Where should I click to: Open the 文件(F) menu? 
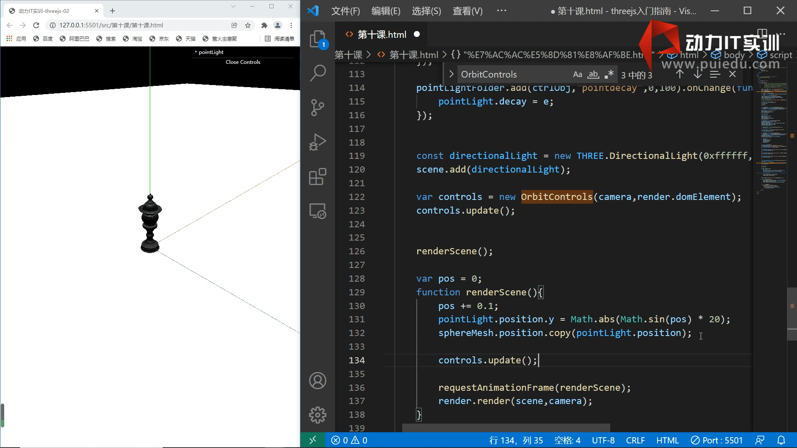[345, 11]
